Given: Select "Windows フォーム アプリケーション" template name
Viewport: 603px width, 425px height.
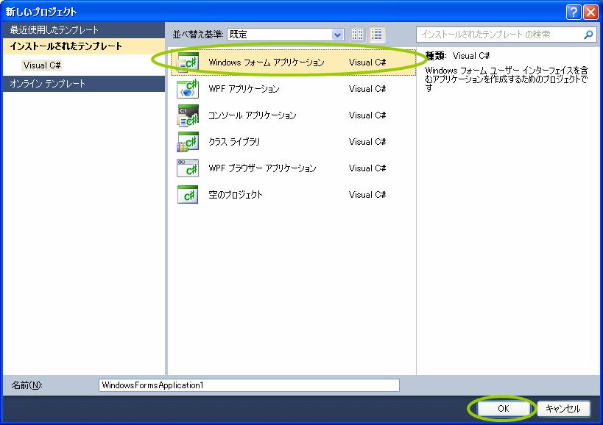Looking at the screenshot, I should tap(266, 63).
